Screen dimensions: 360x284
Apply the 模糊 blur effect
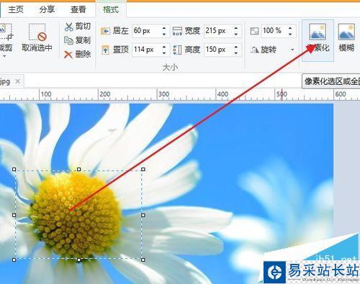(x=346, y=38)
